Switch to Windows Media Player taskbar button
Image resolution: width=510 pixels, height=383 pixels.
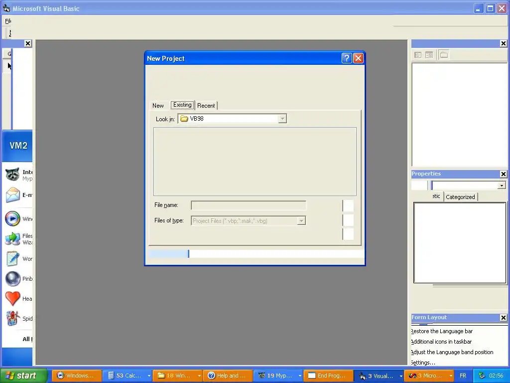[77, 376]
